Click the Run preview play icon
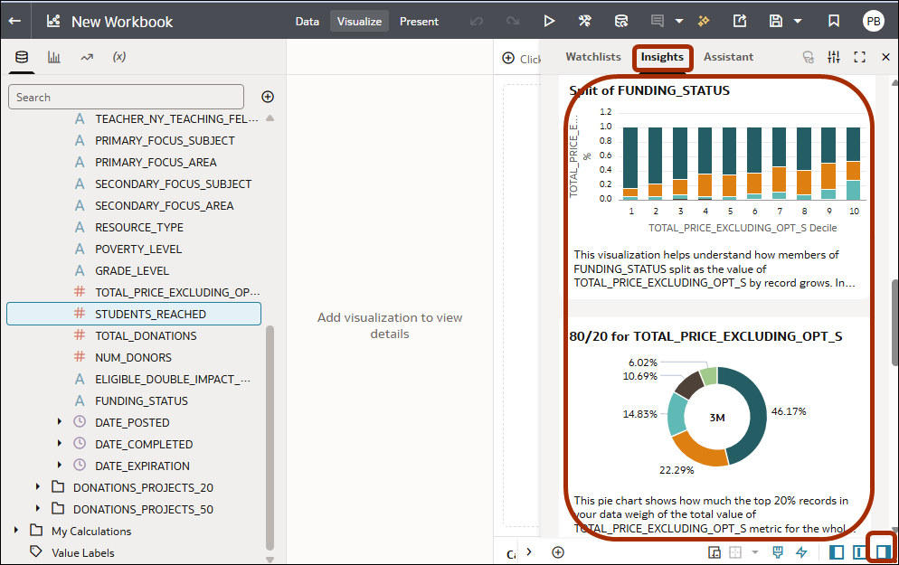This screenshot has height=565, width=899. (x=550, y=20)
